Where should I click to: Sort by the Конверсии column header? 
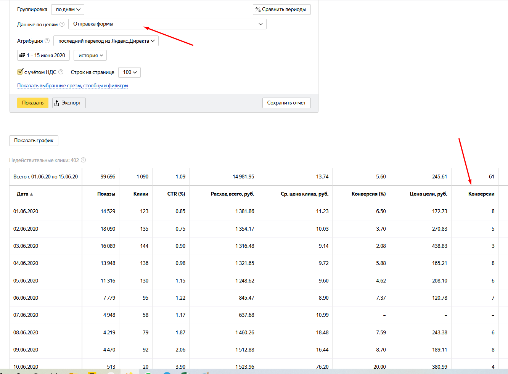tap(481, 194)
